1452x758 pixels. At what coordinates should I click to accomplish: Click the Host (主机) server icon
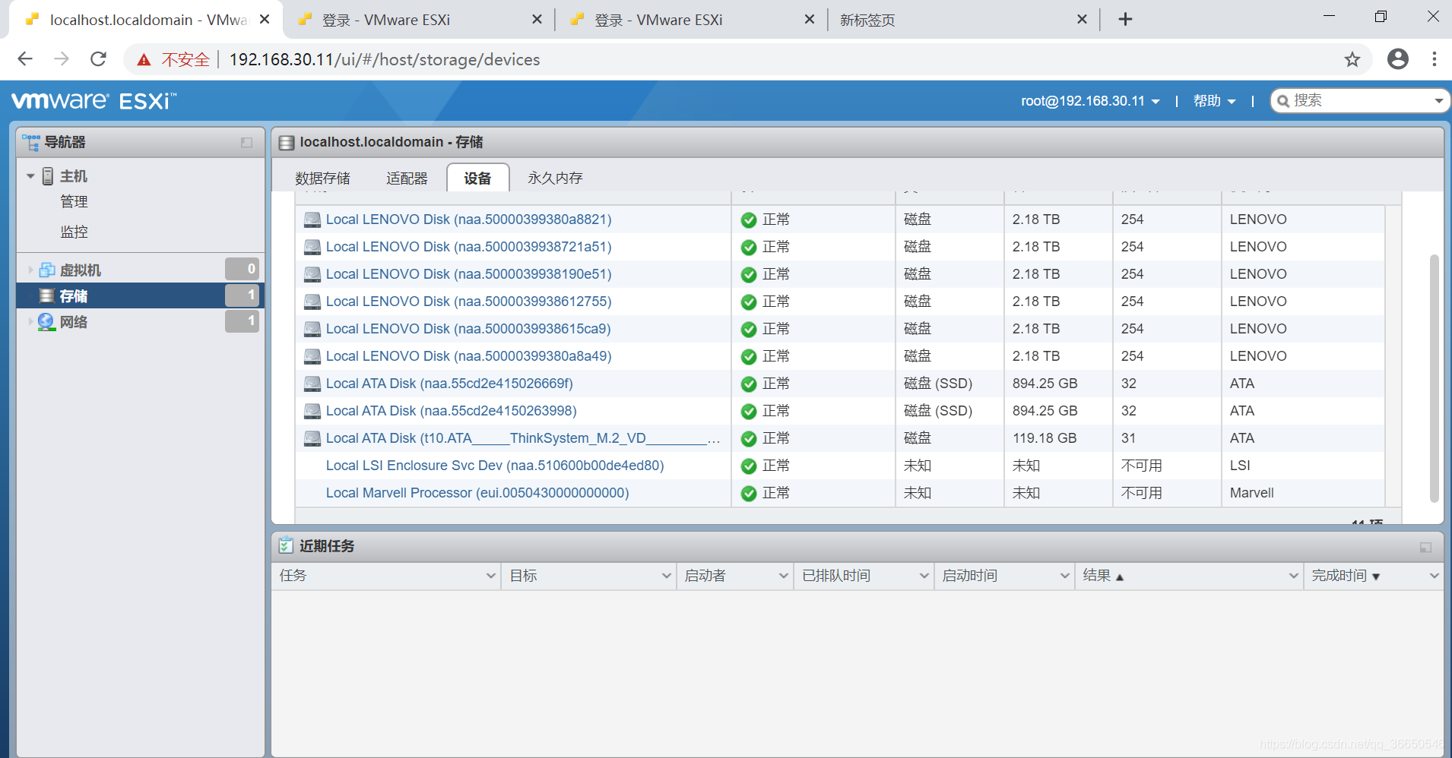48,176
